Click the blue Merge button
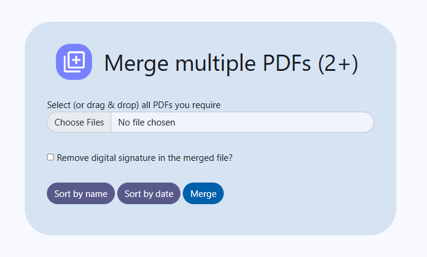The width and height of the screenshot is (427, 257). 203,193
